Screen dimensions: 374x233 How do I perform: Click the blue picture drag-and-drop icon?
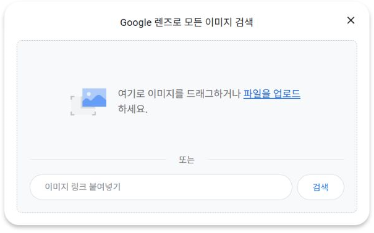[88, 102]
